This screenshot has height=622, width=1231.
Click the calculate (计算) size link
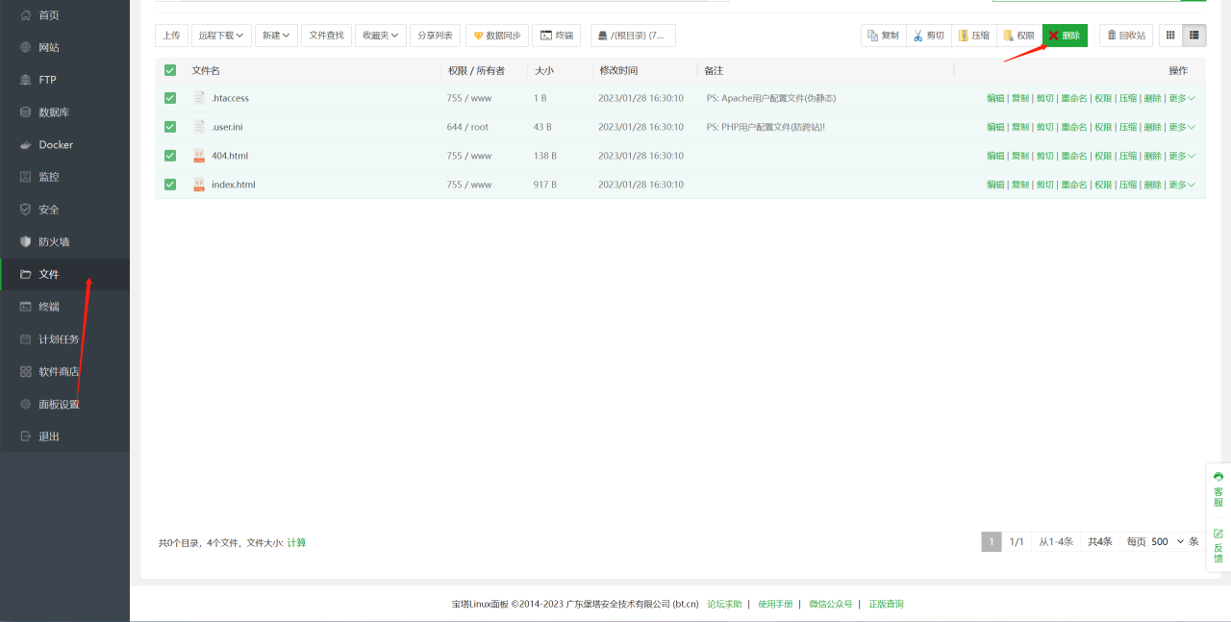point(296,543)
